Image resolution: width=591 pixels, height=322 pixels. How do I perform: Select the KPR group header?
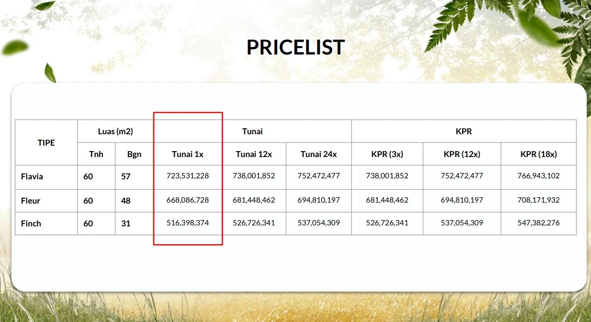pyautogui.click(x=464, y=131)
